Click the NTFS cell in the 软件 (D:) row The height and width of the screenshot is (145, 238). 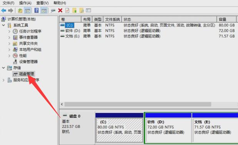(x=110, y=31)
